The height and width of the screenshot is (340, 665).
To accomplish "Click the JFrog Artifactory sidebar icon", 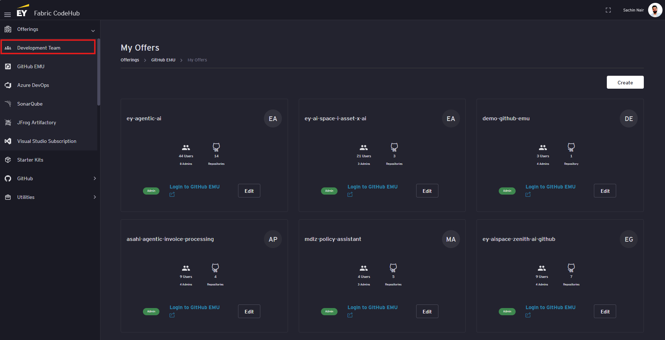I will tap(8, 122).
